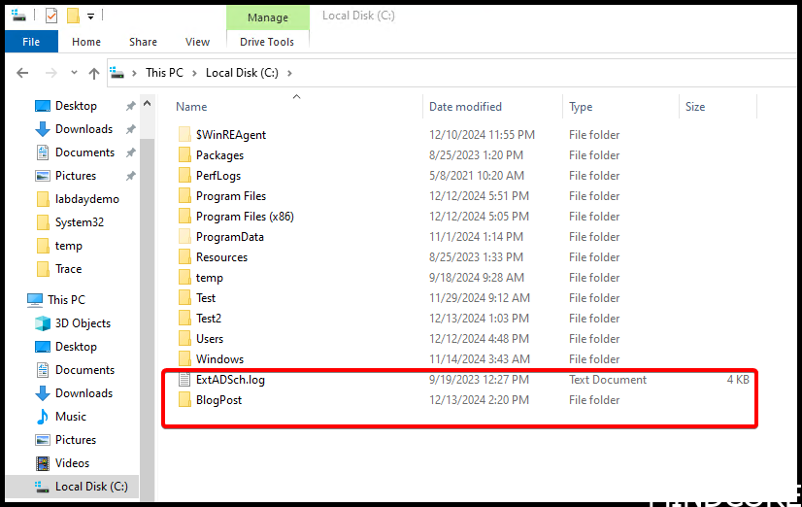Select the BlogPost folder
The width and height of the screenshot is (802, 507).
(218, 400)
